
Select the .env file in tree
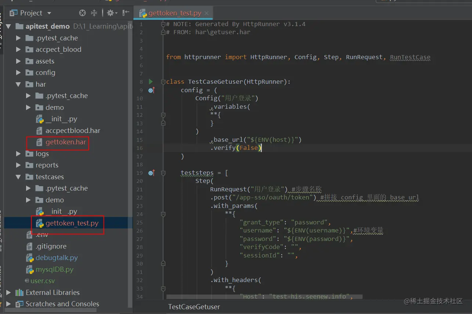click(42, 235)
